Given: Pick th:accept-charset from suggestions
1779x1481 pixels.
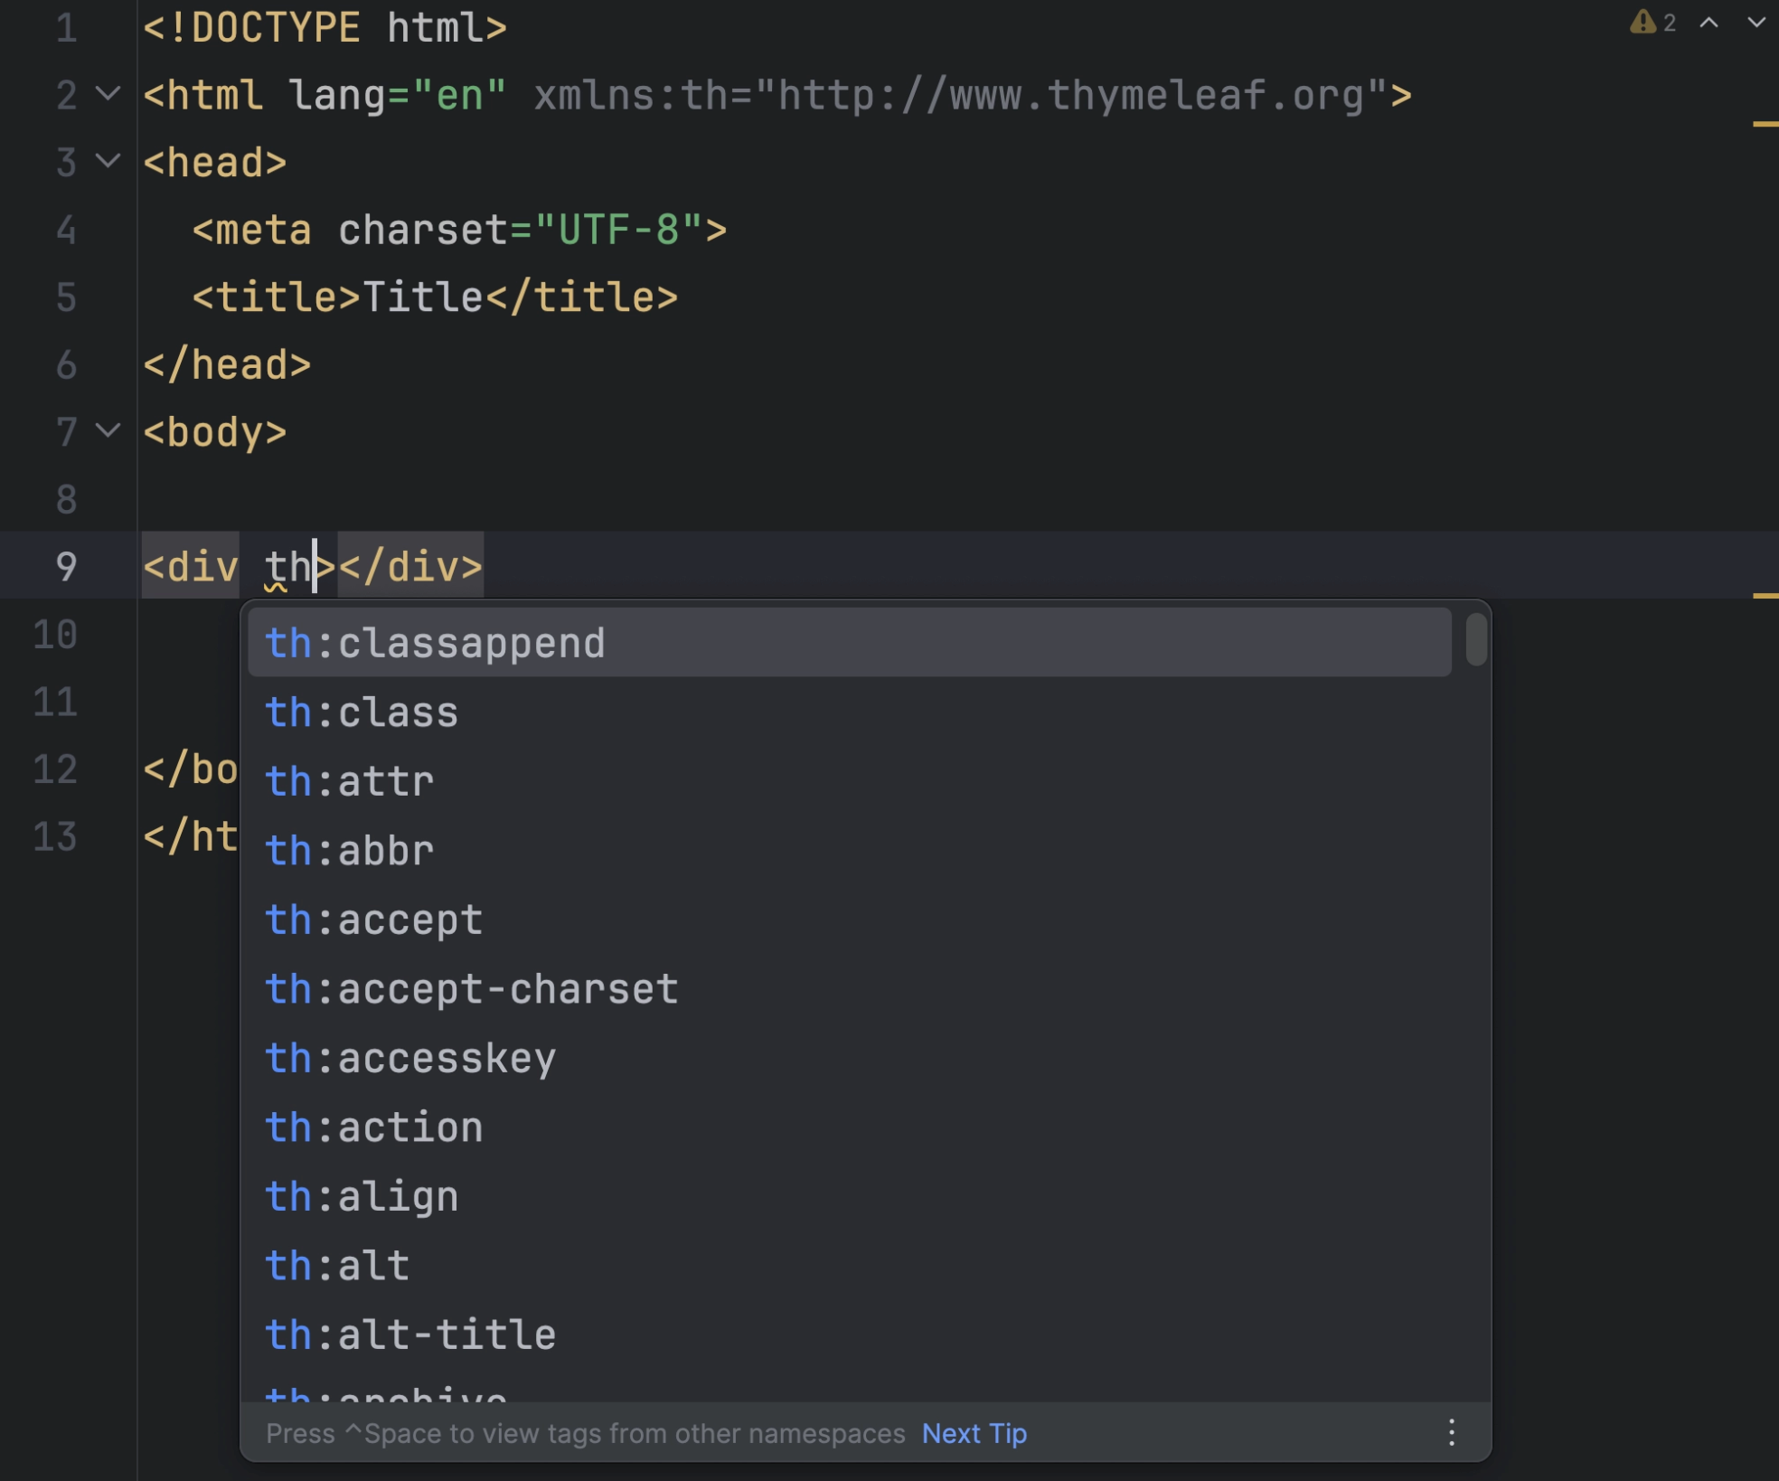Looking at the screenshot, I should point(850,988).
